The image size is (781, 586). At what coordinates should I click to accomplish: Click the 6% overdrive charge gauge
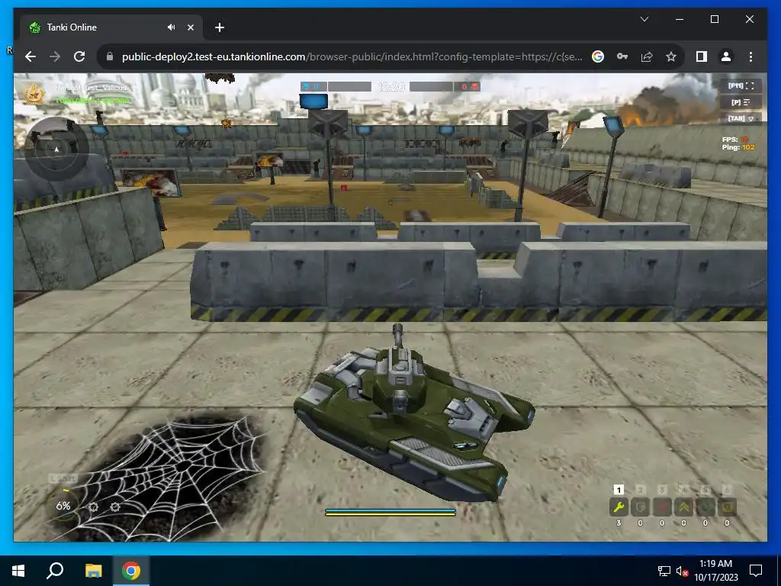(63, 506)
